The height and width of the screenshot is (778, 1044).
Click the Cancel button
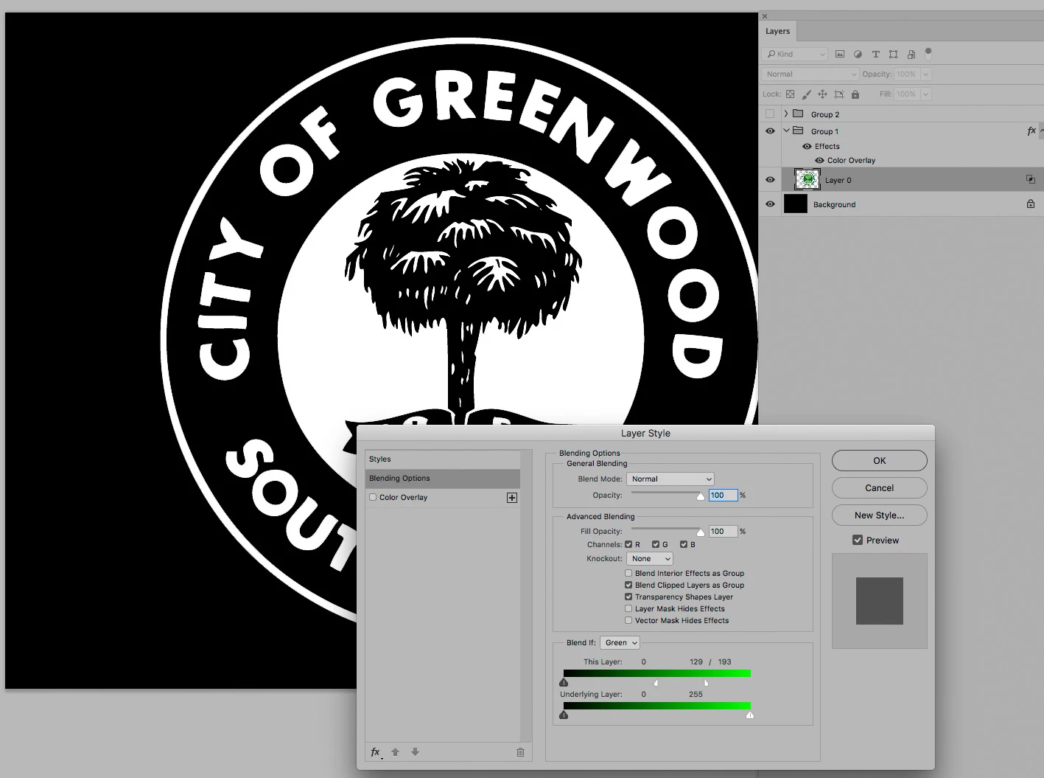pos(880,487)
